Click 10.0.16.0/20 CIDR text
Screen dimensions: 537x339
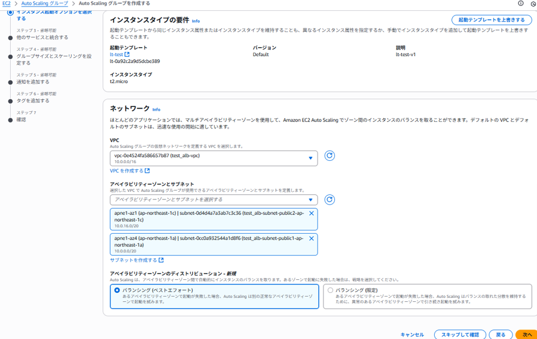(126, 226)
